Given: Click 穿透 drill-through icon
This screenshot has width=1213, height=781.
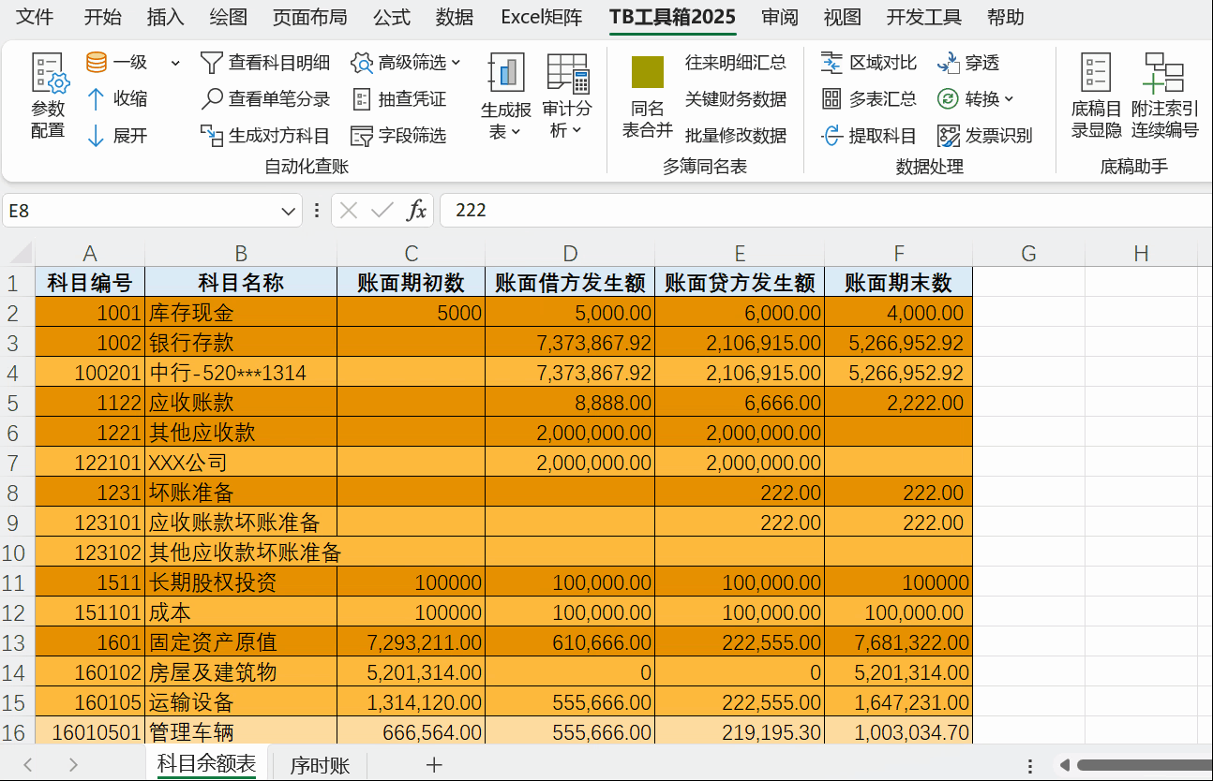Looking at the screenshot, I should pos(949,63).
